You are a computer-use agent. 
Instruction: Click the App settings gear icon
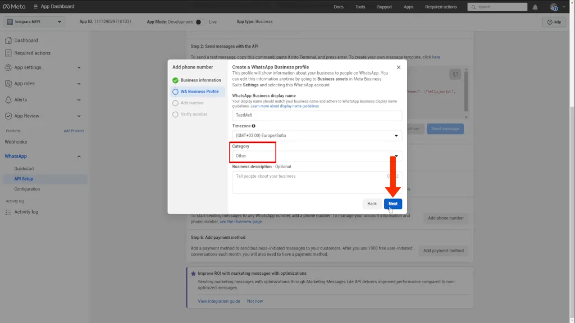click(8, 67)
